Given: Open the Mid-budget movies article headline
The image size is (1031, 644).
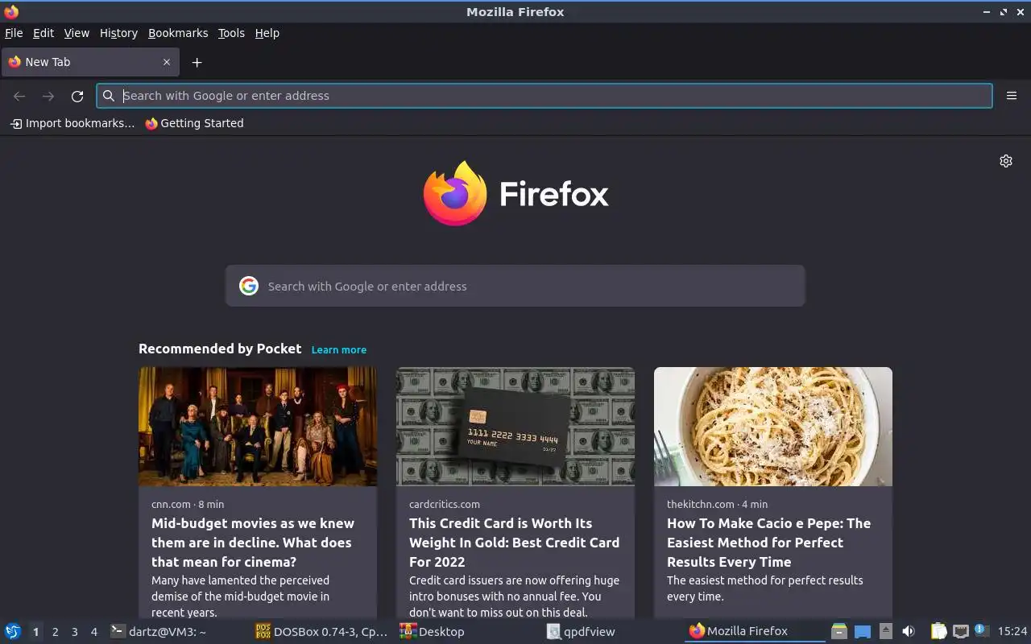Looking at the screenshot, I should 253,543.
